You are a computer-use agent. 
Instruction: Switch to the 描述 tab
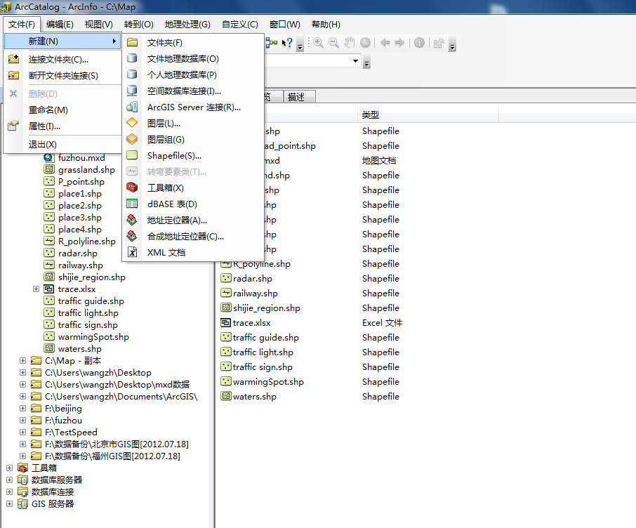(x=299, y=97)
